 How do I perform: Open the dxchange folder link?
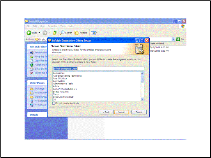point(39,89)
